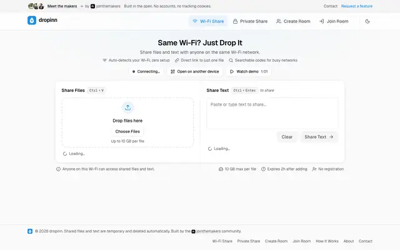The height and width of the screenshot is (250, 400).
Task: Open footer Wi-Fi Share link
Action: 222,241
